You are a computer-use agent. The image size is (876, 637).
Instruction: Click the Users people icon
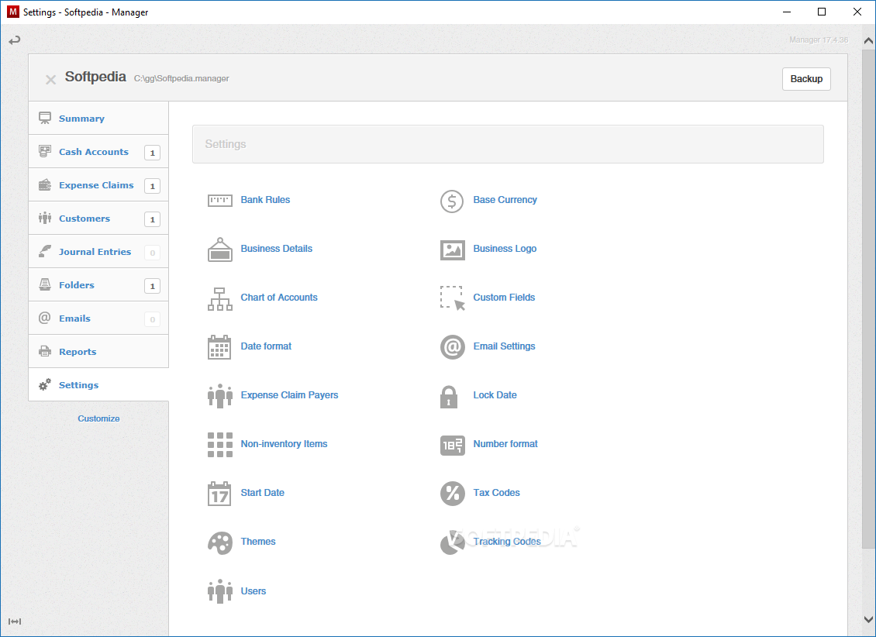tap(219, 591)
